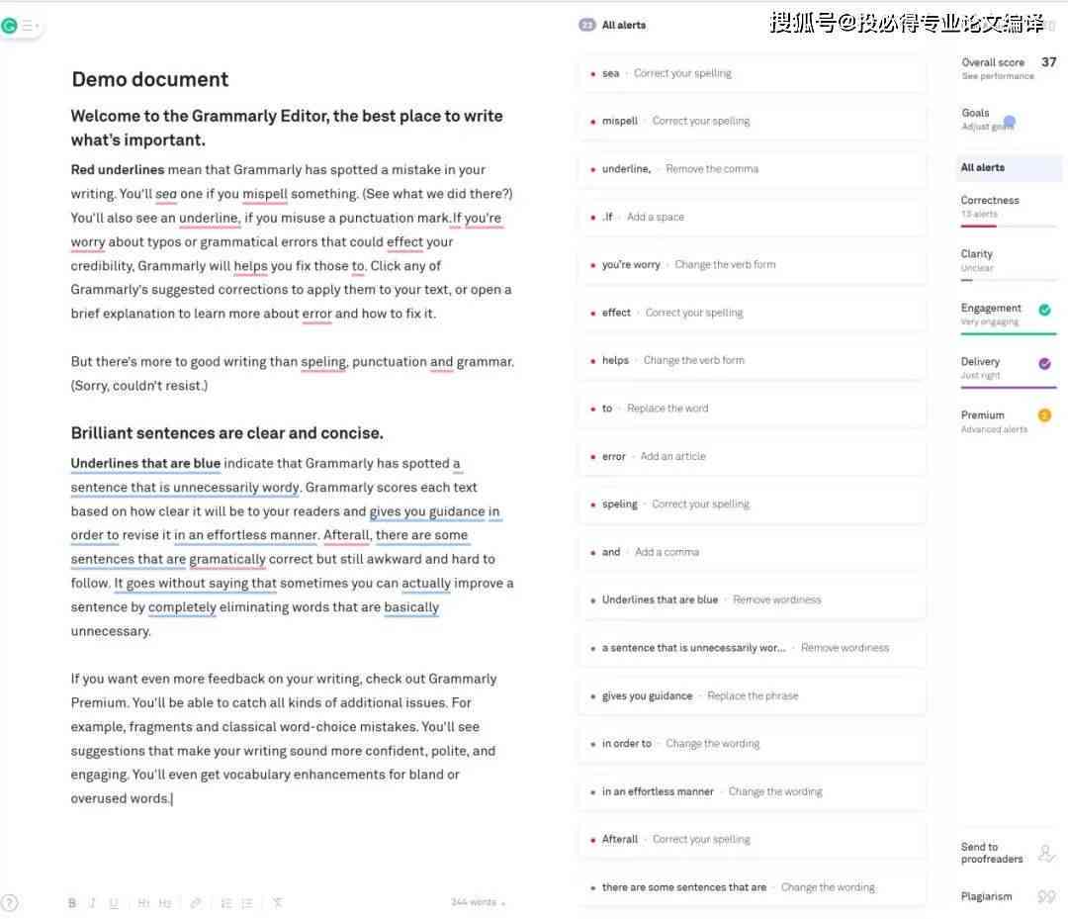Open the help question mark icon
Viewport: 1068px width, 919px height.
pos(10,903)
